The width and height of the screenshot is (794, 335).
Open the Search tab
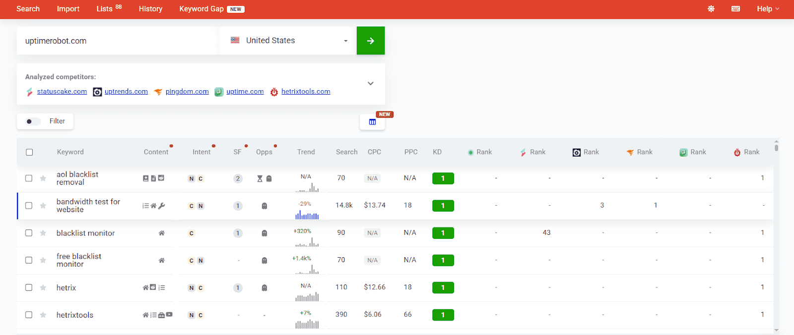28,9
